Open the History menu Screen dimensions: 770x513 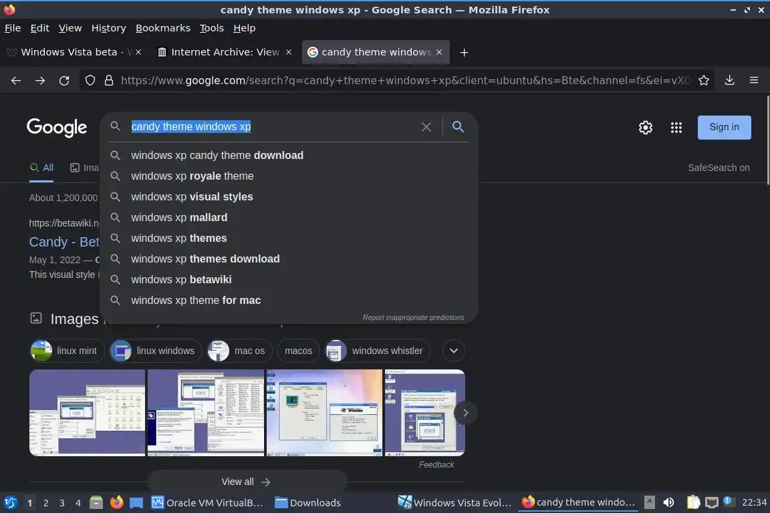coord(108,28)
